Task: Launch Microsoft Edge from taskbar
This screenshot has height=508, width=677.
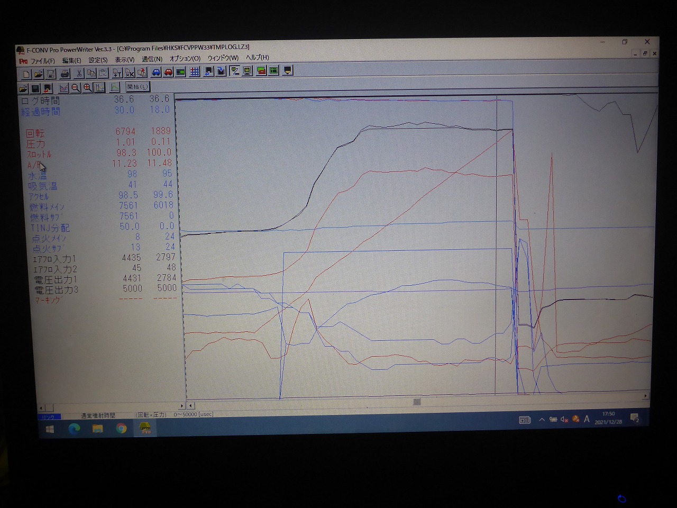Action: [74, 429]
